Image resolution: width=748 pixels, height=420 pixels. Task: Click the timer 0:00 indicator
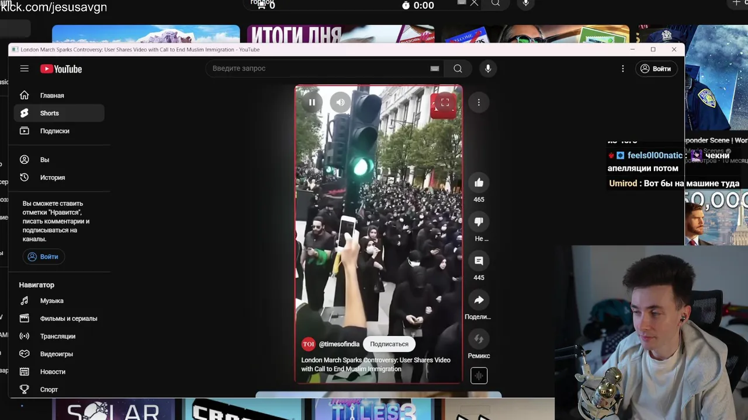coord(418,5)
